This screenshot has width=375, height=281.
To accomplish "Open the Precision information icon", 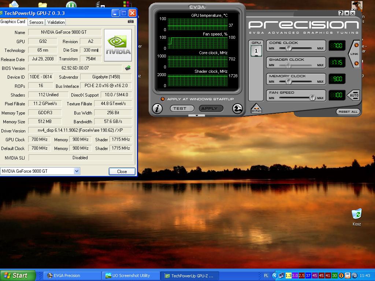I will [x=157, y=109].
